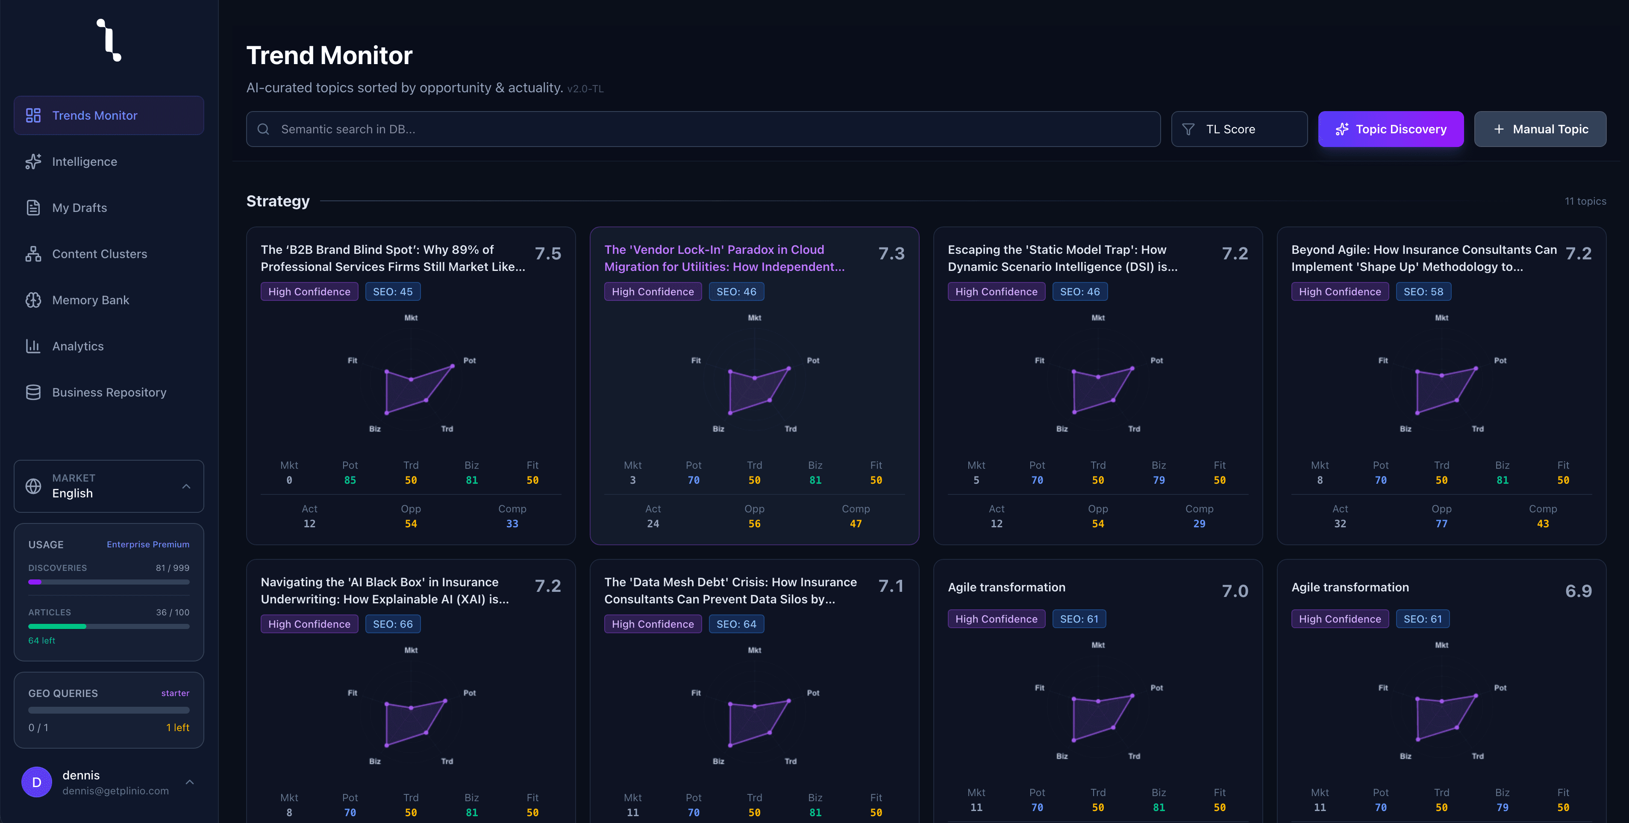The width and height of the screenshot is (1629, 823).
Task: Click the Intelligence sparkle icon
Action: (33, 161)
